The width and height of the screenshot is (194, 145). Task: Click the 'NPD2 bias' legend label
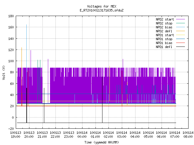click(164, 27)
